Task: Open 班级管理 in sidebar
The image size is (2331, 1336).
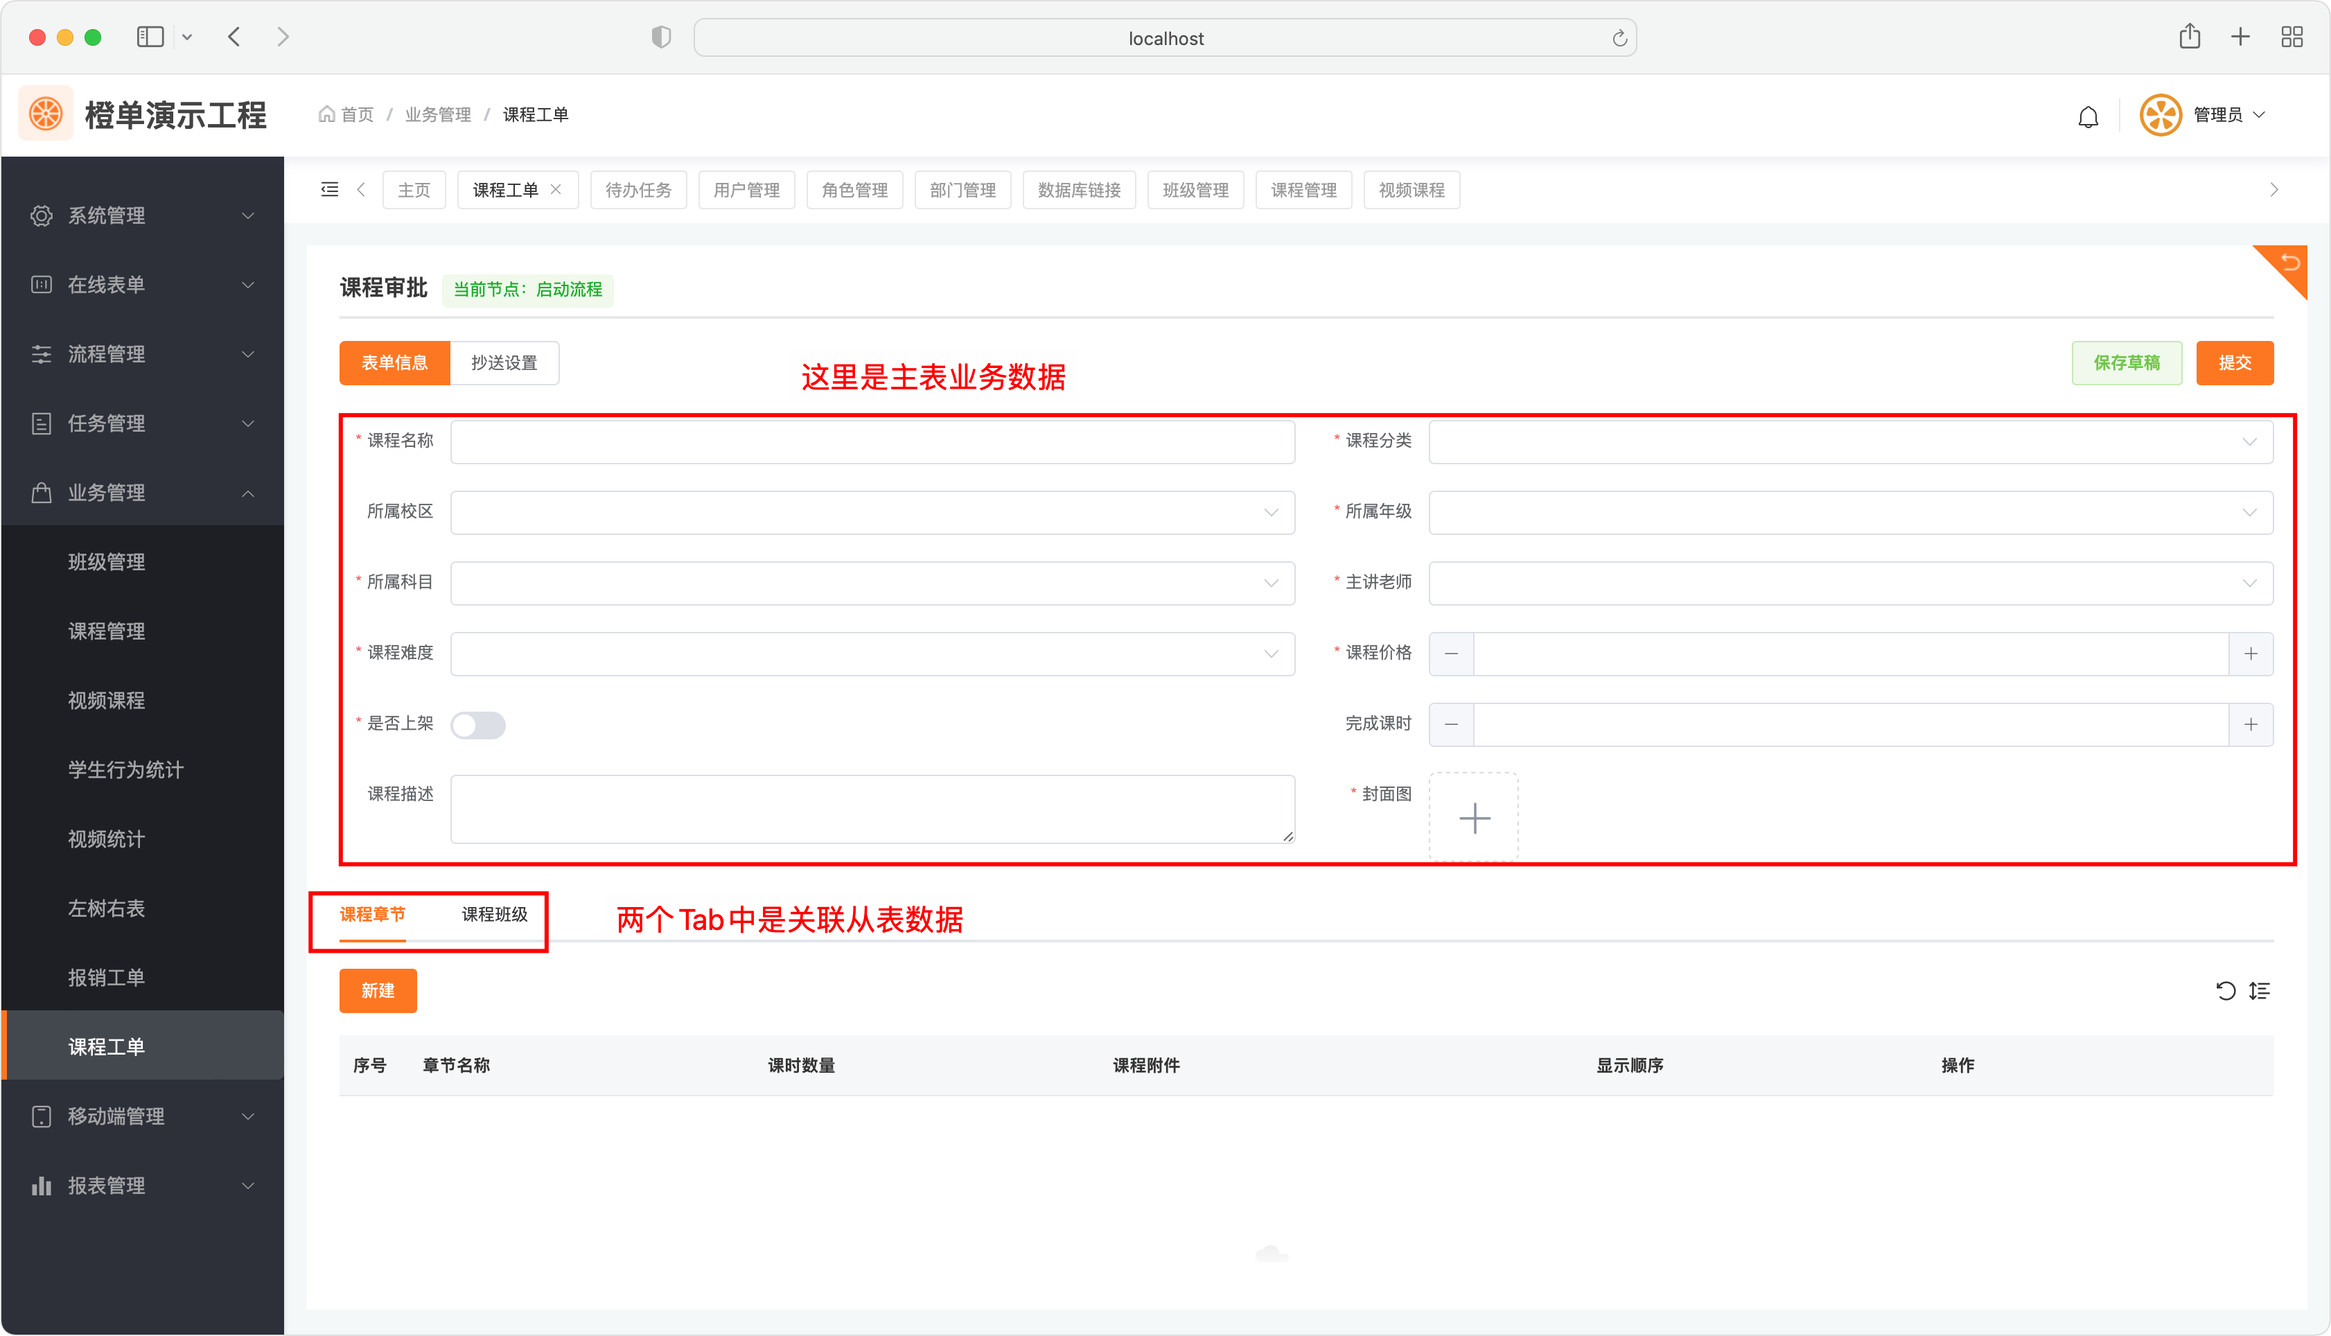Action: pos(142,561)
